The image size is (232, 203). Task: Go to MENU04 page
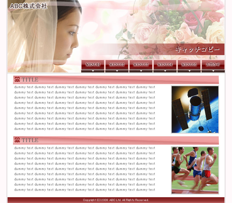[165, 65]
